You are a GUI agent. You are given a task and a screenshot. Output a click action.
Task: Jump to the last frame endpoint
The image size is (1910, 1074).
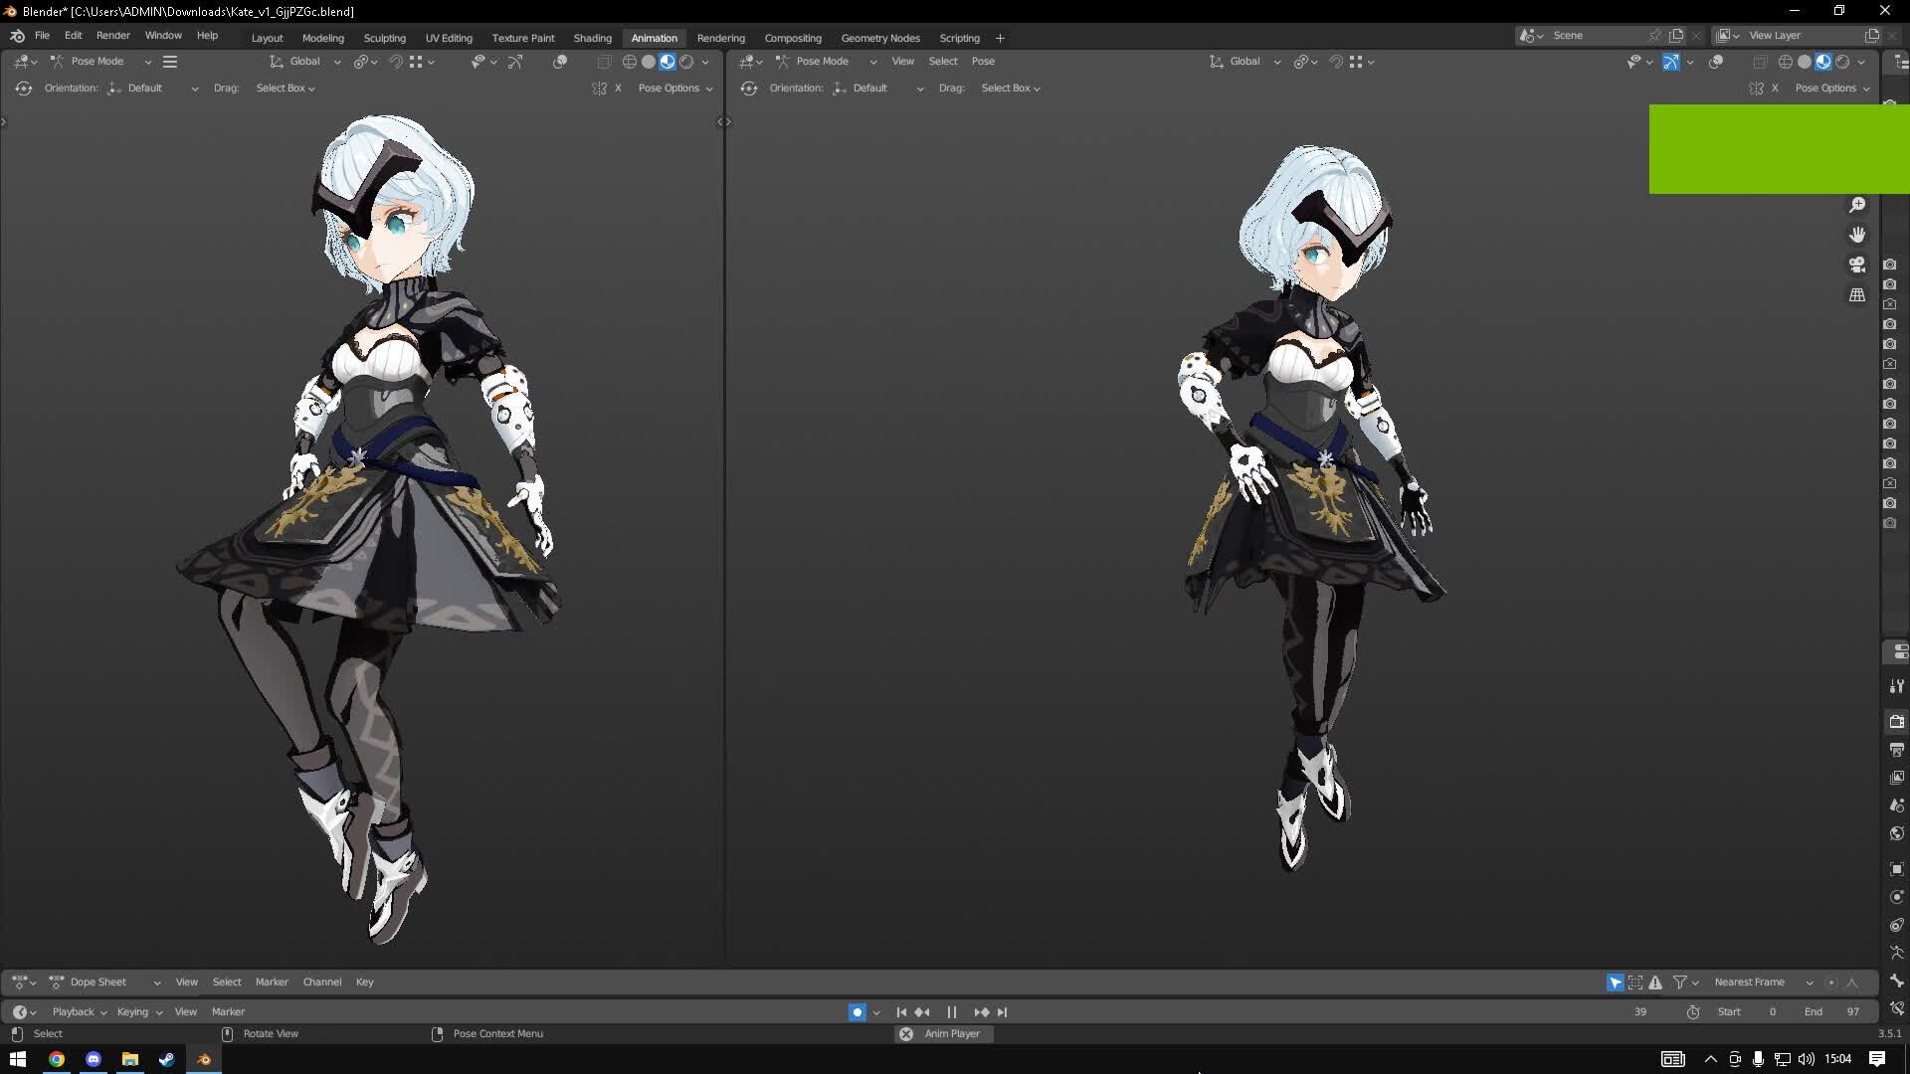pos(1003,1012)
